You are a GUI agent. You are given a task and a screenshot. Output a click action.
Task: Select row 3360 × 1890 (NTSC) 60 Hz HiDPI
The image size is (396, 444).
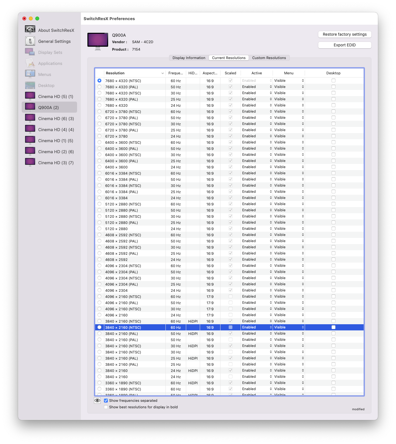[x=229, y=383]
